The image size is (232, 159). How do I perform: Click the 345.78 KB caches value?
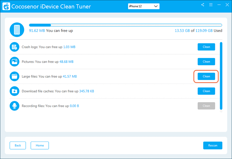[86, 91]
